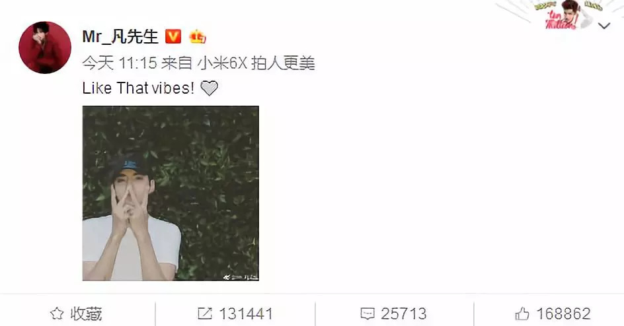Open the Mr_凡先生 profile avatar
Viewport: 624px width, 326px height.
pos(45,48)
